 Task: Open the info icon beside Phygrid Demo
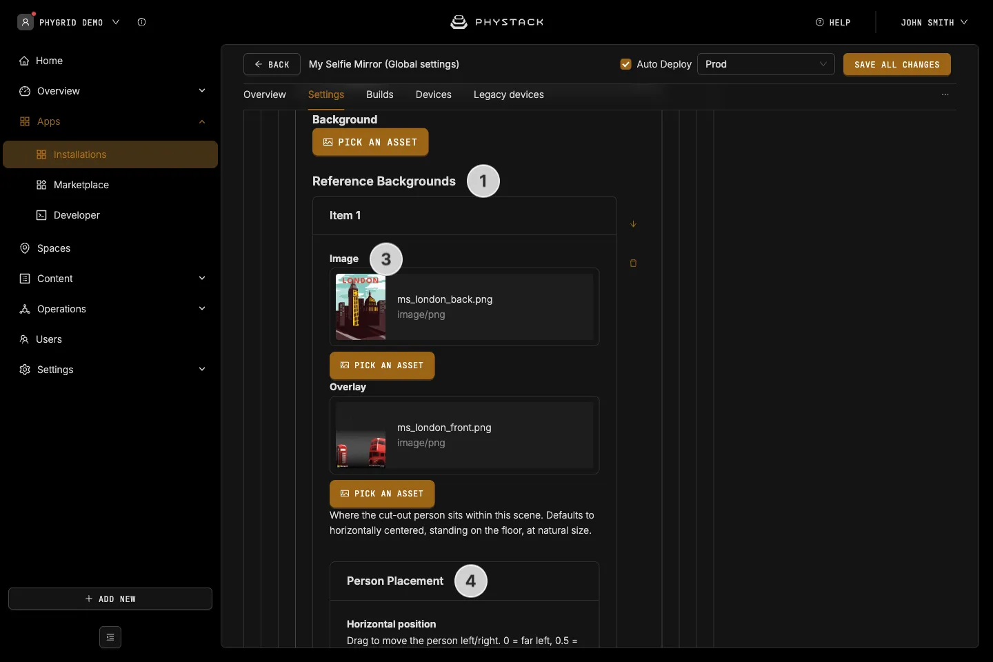pos(141,22)
